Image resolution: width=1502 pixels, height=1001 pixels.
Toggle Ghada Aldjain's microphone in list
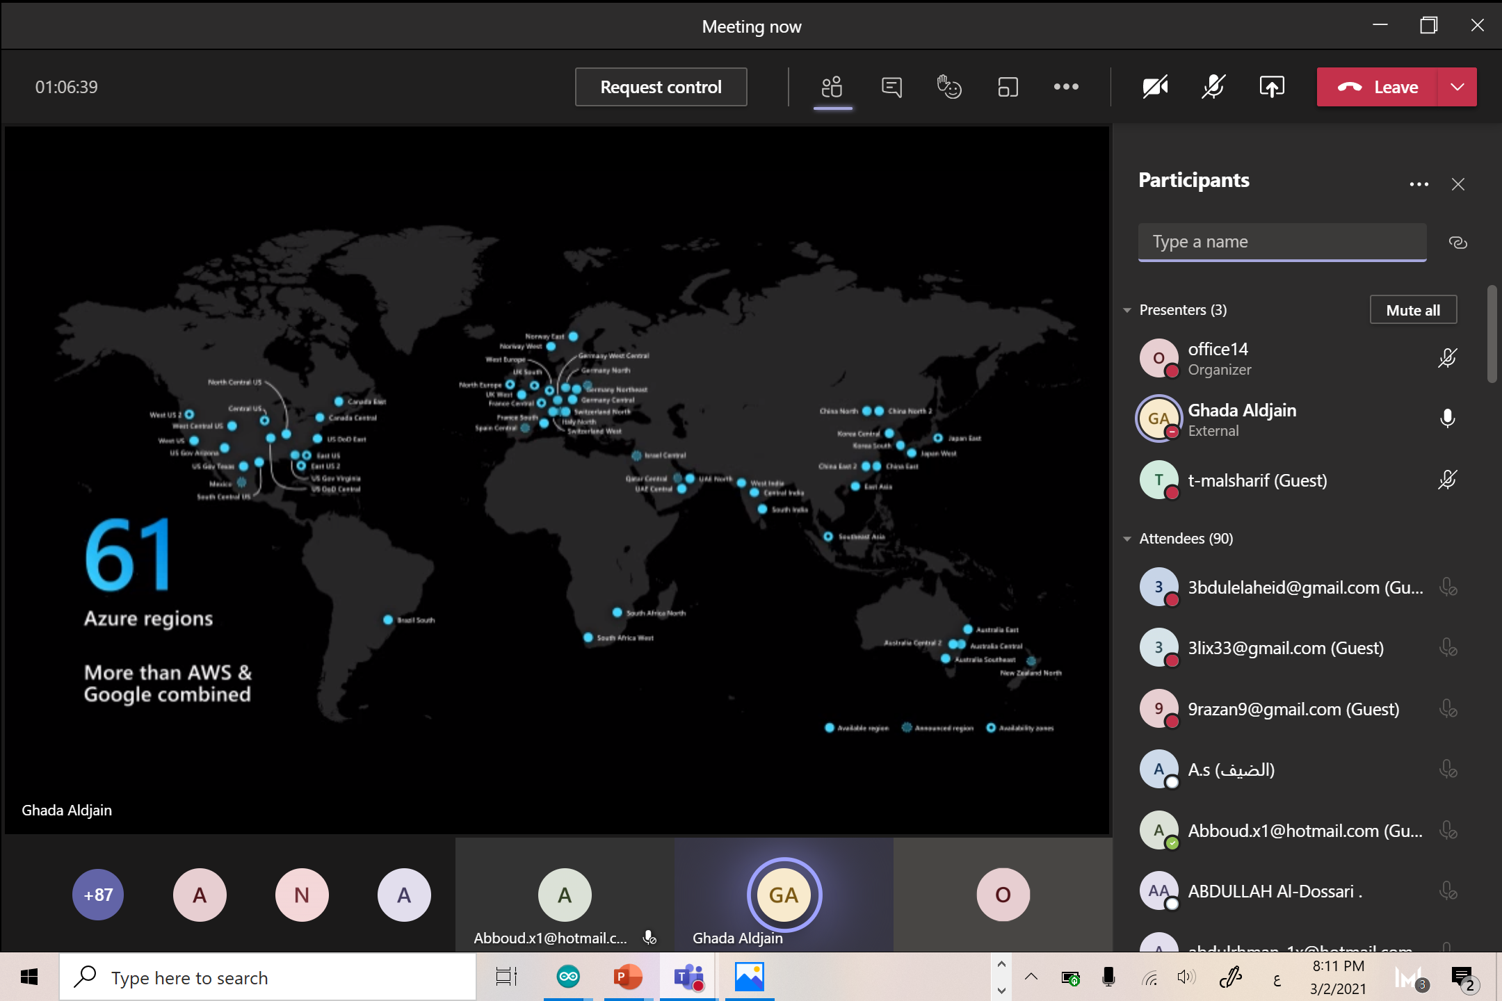[x=1447, y=418]
